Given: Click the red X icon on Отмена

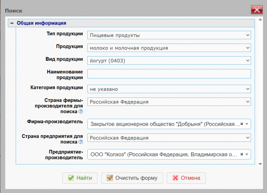Looking at the screenshot, I should pos(175,178).
